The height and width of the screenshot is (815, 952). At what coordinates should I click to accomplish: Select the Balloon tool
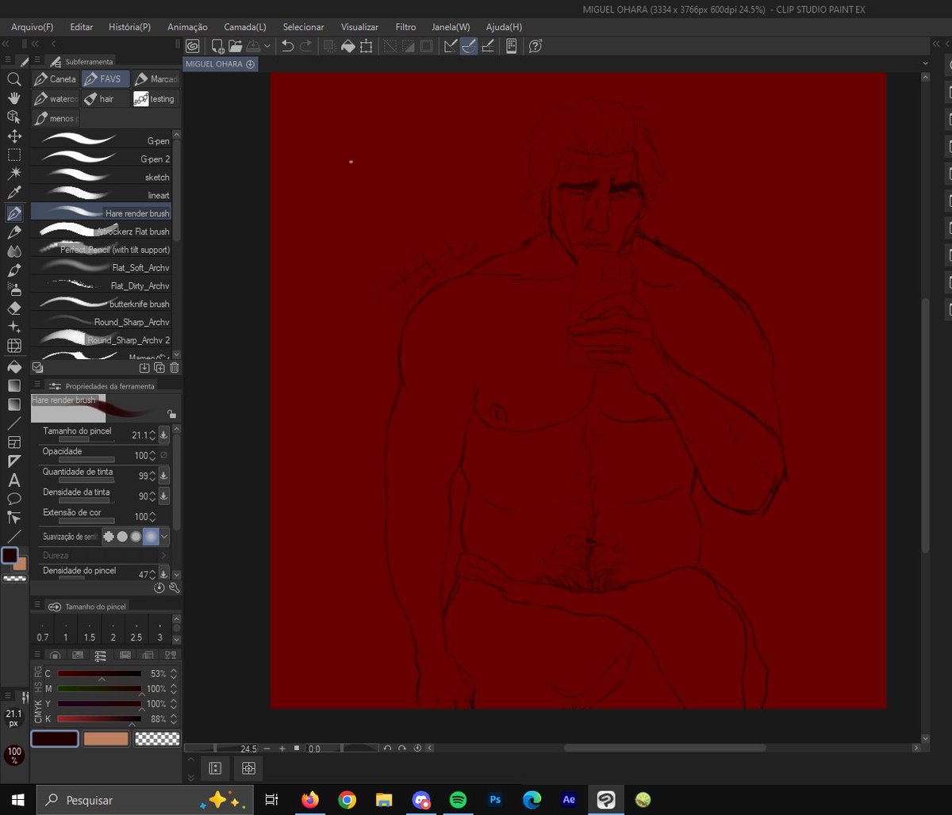pyautogui.click(x=13, y=499)
